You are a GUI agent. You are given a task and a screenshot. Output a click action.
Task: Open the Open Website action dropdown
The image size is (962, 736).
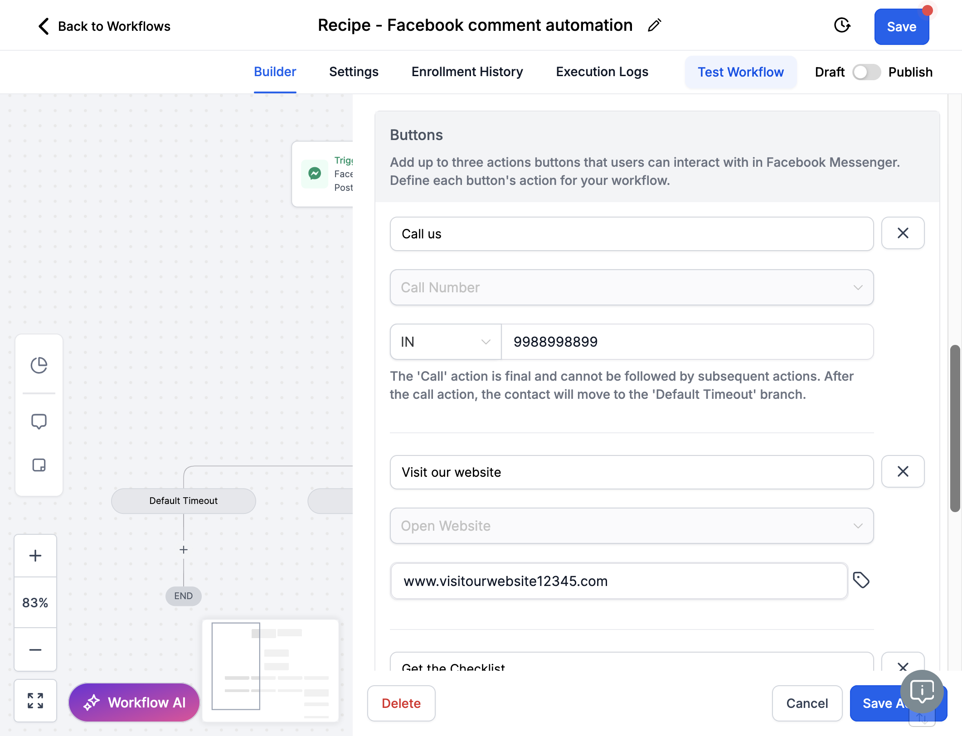coord(632,526)
